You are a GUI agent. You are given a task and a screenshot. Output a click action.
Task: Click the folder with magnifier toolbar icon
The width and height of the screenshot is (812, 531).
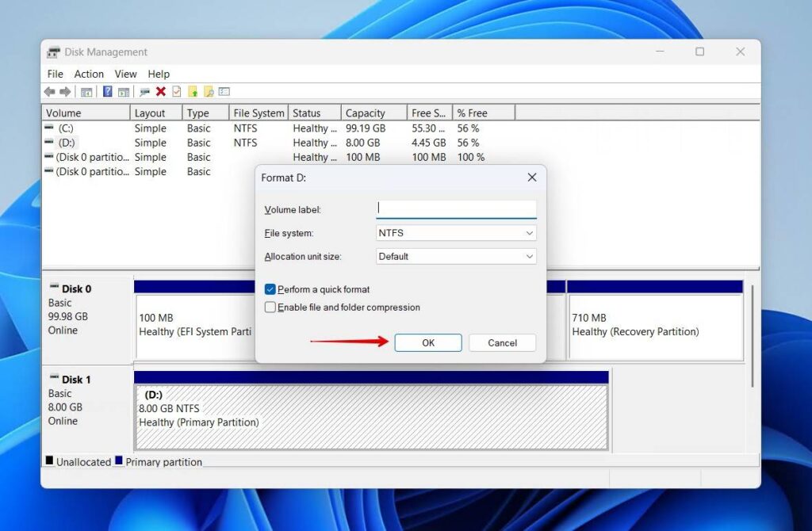(x=209, y=91)
